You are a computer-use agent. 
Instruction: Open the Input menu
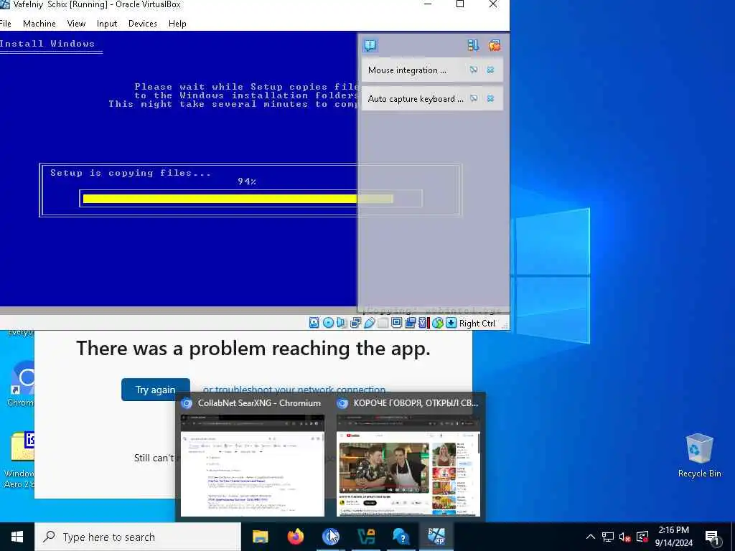click(107, 24)
